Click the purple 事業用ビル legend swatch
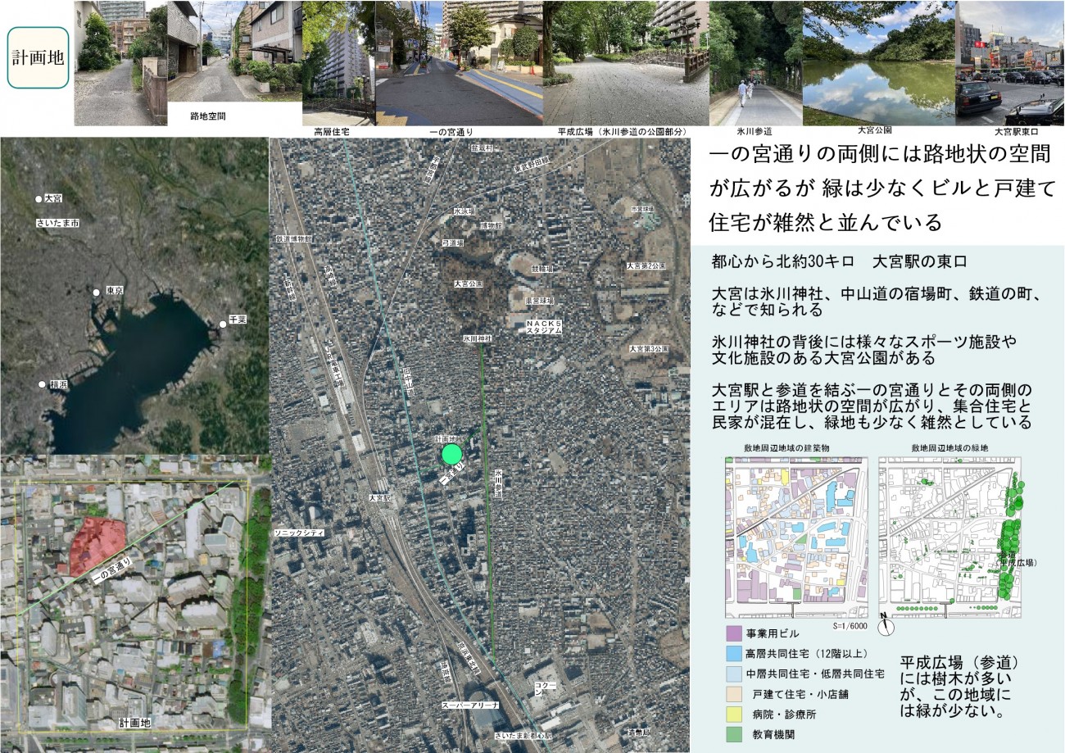 [733, 634]
